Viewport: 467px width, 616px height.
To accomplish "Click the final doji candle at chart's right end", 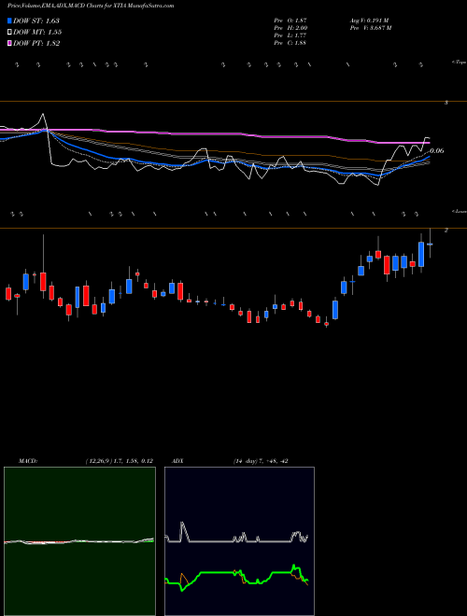I will (430, 244).
